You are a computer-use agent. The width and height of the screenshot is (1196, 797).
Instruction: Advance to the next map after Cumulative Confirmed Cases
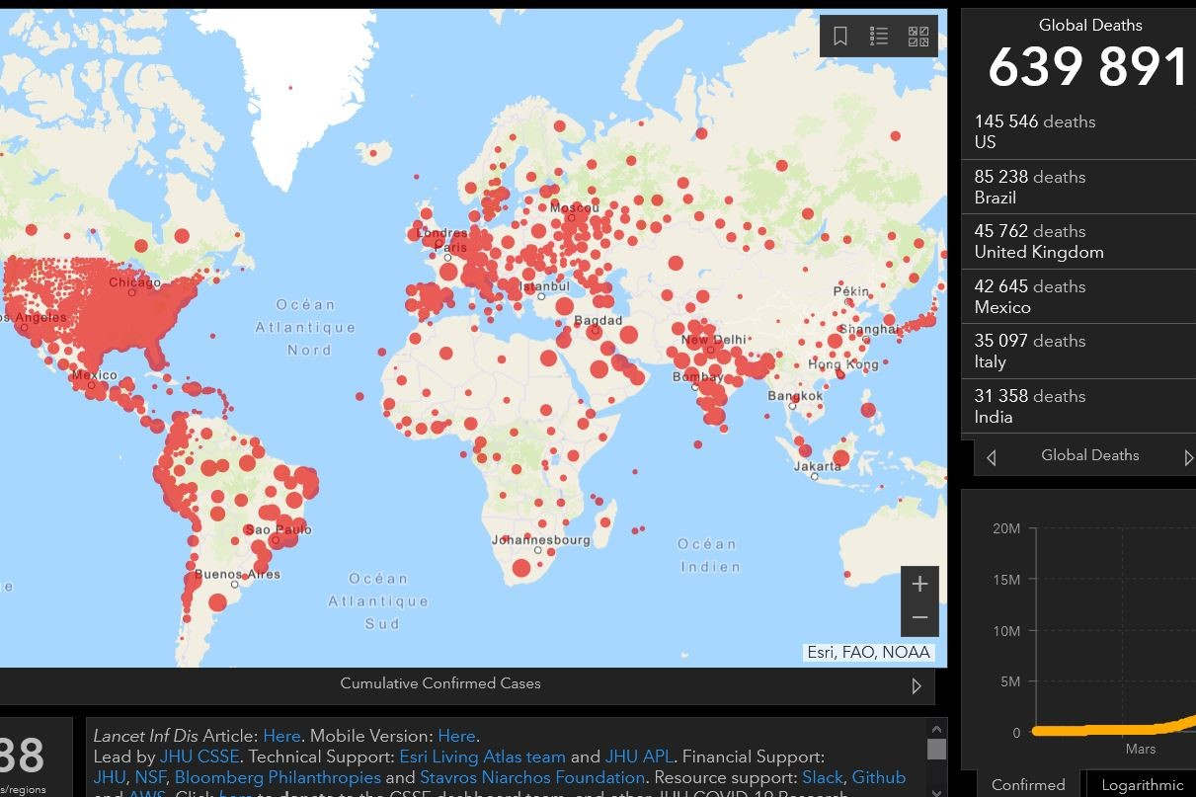917,685
